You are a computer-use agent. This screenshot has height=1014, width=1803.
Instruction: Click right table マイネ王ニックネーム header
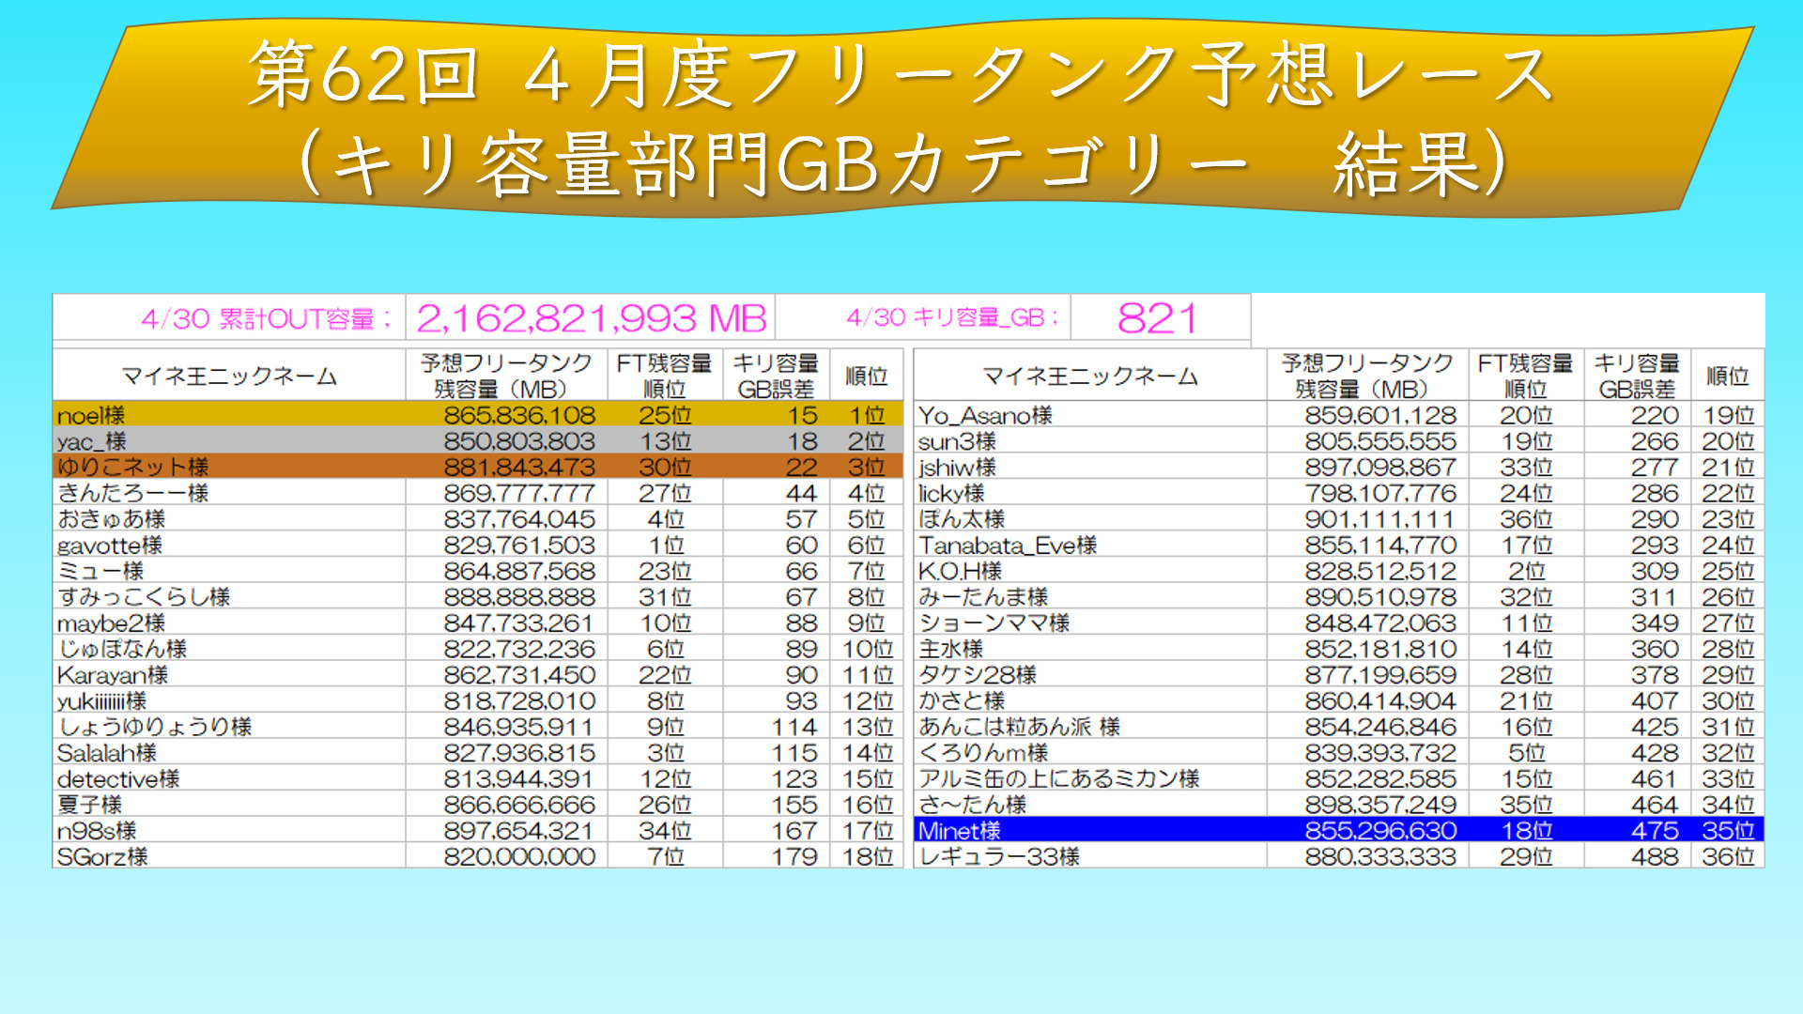pos(1090,376)
